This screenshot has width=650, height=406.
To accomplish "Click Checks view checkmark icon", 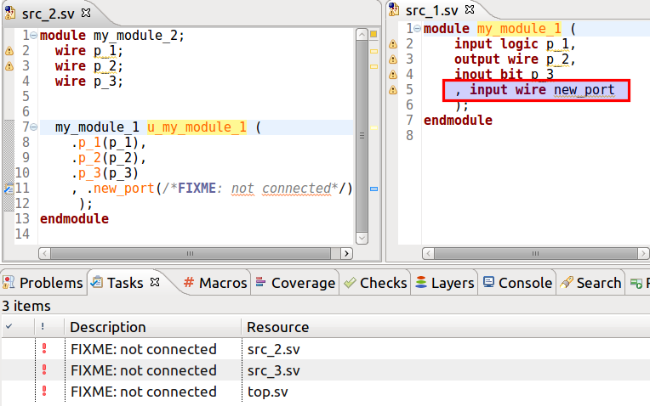I will click(x=350, y=283).
